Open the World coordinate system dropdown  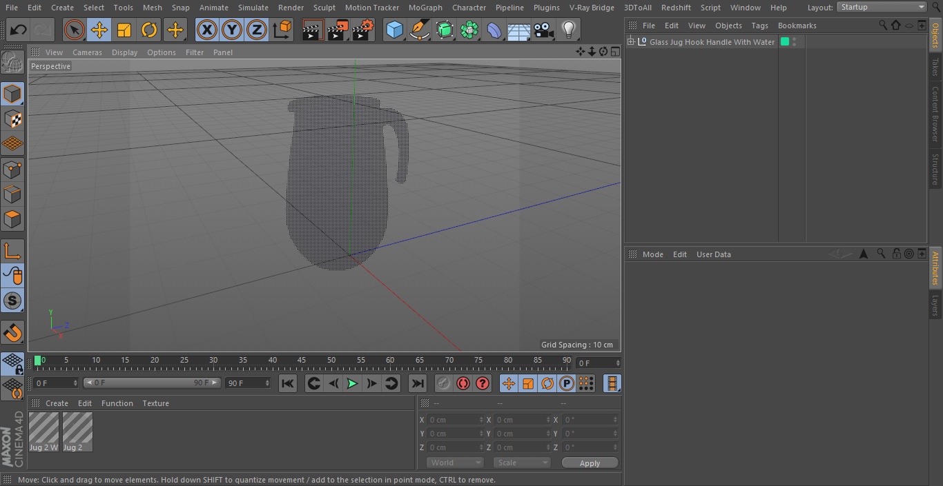pos(454,463)
